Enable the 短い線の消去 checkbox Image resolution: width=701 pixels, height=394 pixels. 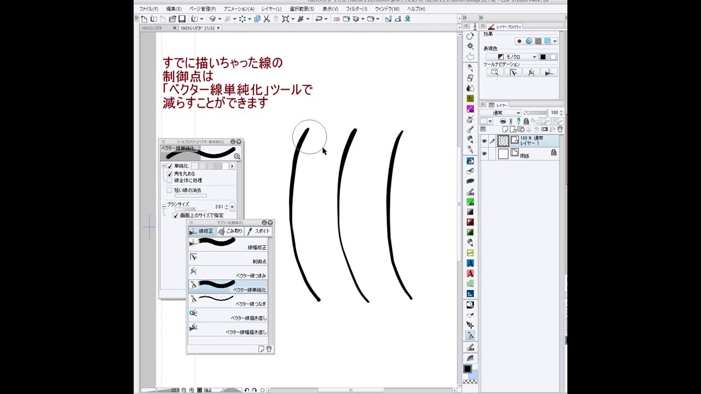[x=170, y=190]
